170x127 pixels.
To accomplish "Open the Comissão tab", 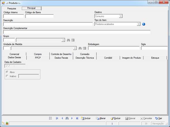I will 85,54.
